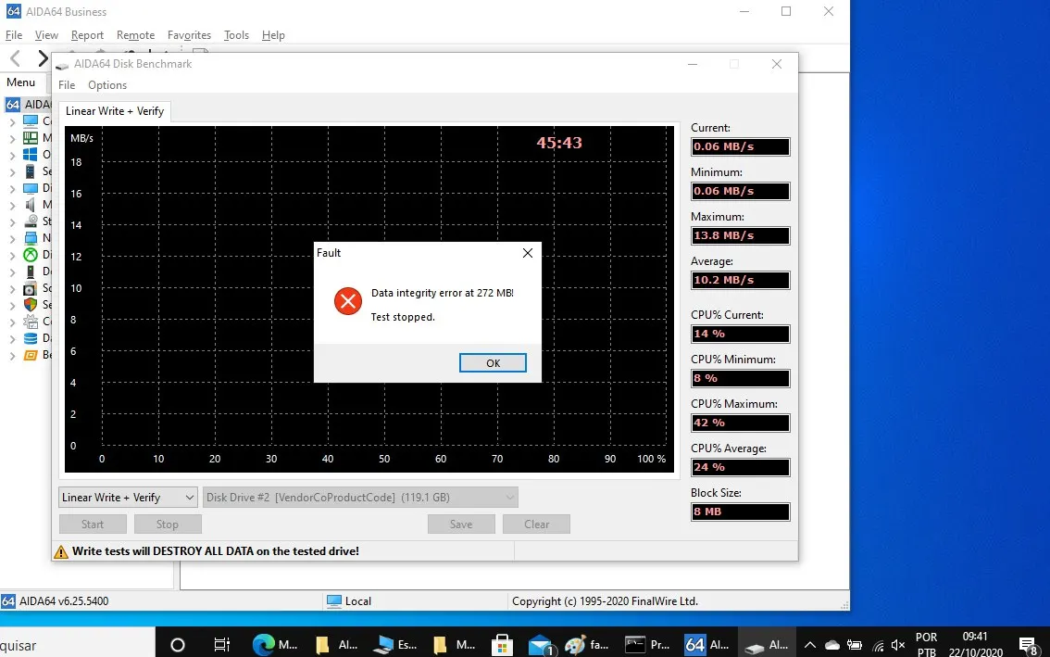This screenshot has height=657, width=1050.
Task: Select the Linear Write + Verify tab
Action: tap(115, 111)
